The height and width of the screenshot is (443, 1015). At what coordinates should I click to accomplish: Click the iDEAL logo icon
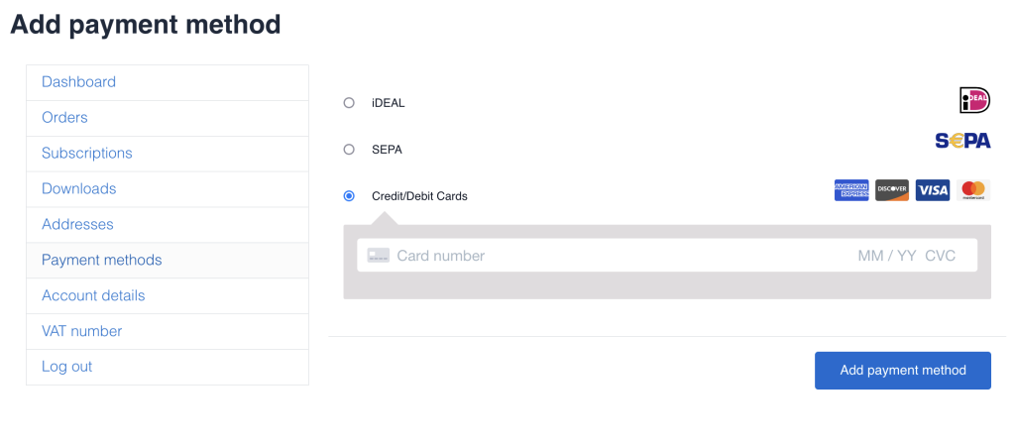[x=974, y=100]
